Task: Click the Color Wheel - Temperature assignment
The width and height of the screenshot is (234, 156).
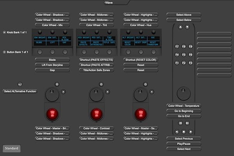Action: 184,106
